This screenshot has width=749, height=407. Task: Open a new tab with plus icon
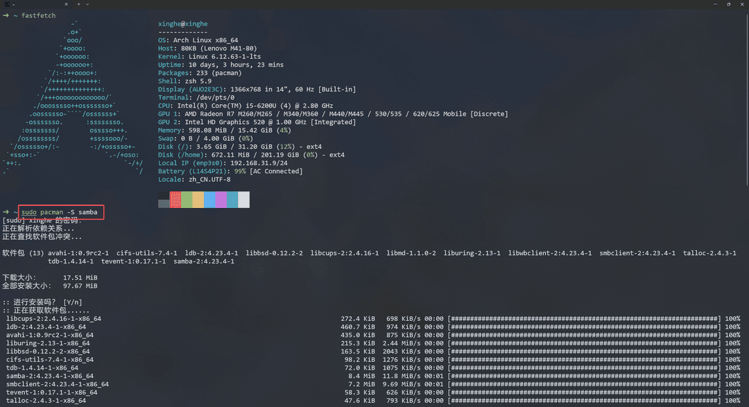coord(79,4)
